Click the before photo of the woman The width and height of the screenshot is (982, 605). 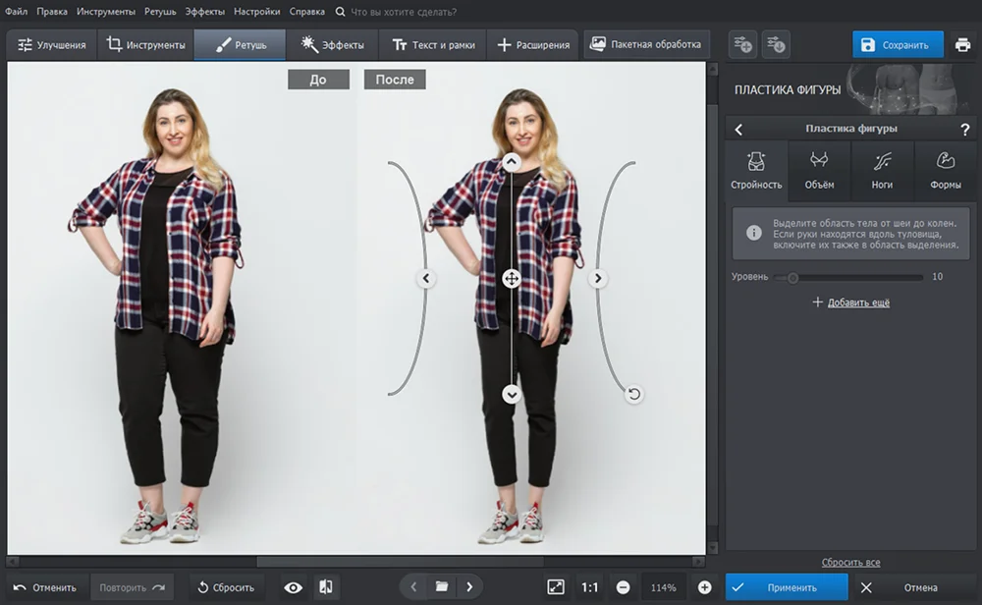(x=158, y=316)
